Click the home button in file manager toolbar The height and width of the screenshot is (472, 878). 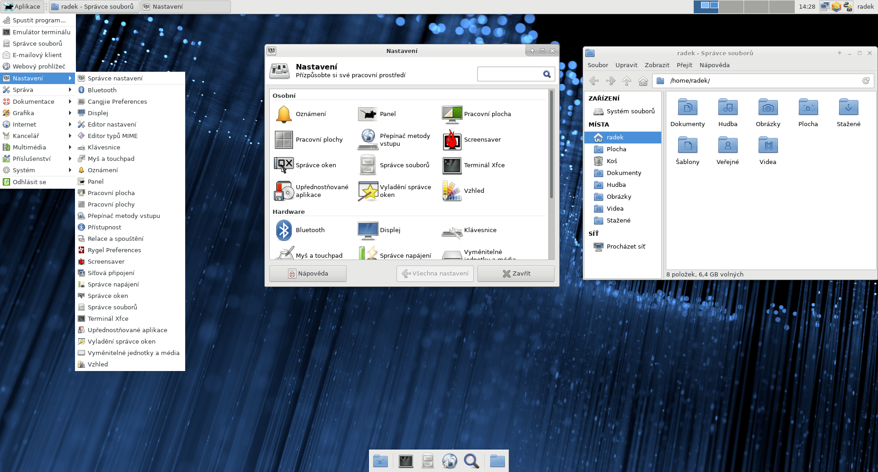click(x=643, y=81)
